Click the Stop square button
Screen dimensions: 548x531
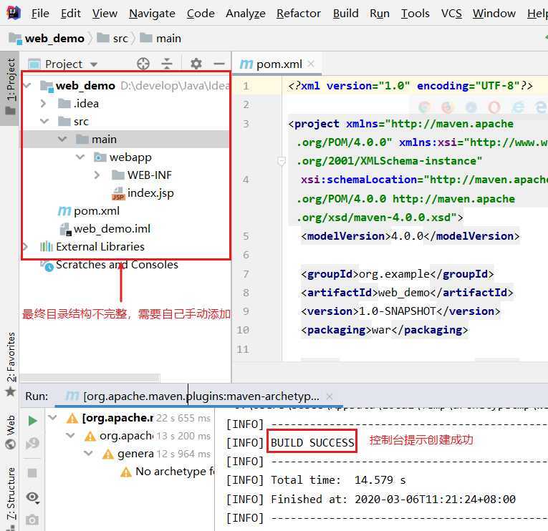pos(32,473)
